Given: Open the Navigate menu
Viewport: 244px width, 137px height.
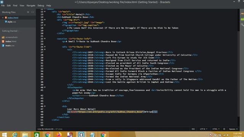Looking at the screenshot, I should pos(31,5).
